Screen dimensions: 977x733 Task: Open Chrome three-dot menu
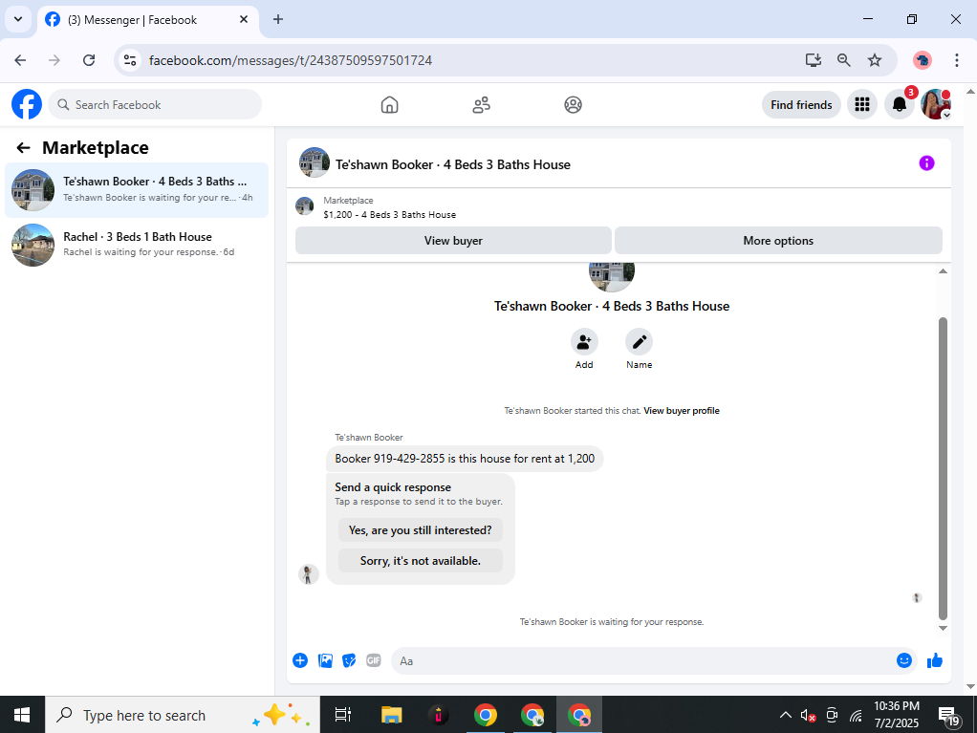click(956, 60)
